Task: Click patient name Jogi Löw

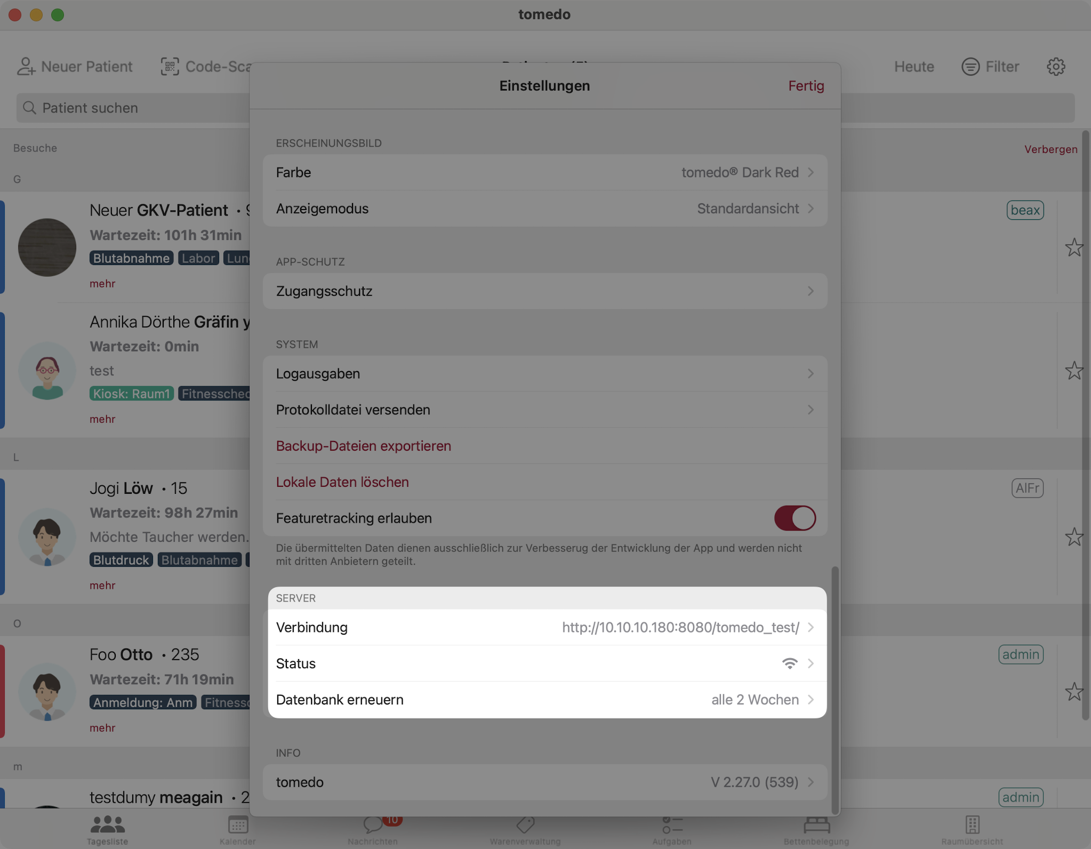Action: coord(121,488)
